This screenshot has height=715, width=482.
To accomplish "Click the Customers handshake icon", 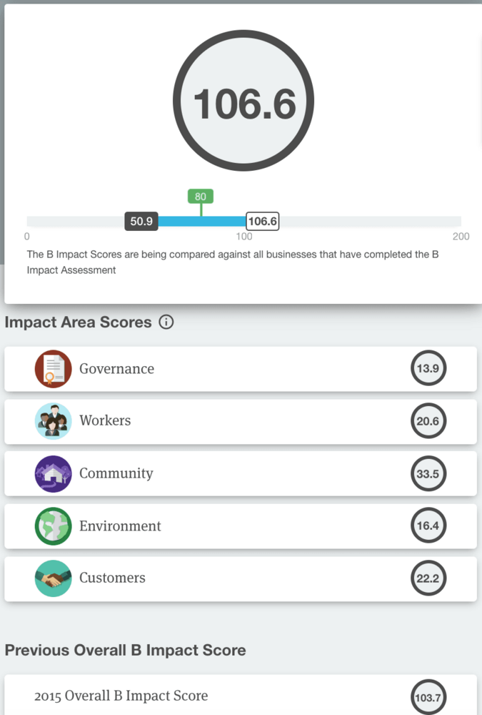I will pyautogui.click(x=53, y=578).
